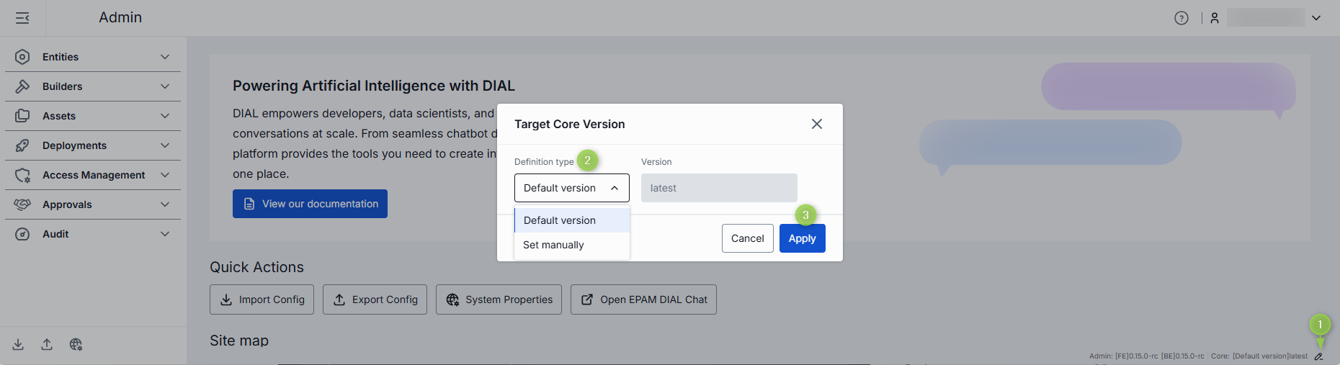This screenshot has height=365, width=1340.
Task: Click the export icon in sidebar footer
Action: [x=47, y=344]
